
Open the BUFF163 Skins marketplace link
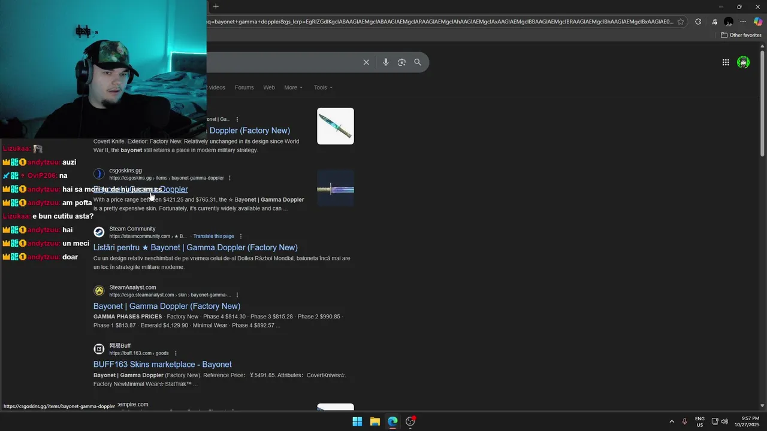pyautogui.click(x=162, y=365)
